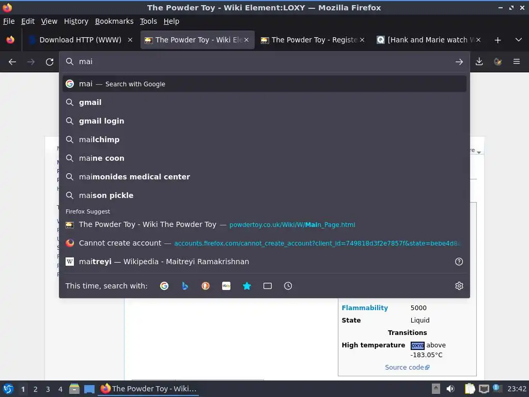529x397 pixels.
Task: Close the Download HTTP (WWW) tab
Action: pos(130,40)
